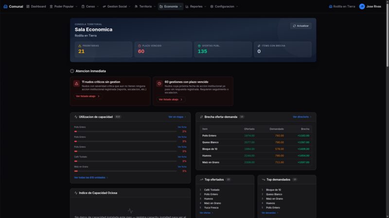Image resolution: width=389 pixels, height=218 pixels.
Task: Click the Maiz en Grano row in Brecha table
Action: click(x=256, y=163)
